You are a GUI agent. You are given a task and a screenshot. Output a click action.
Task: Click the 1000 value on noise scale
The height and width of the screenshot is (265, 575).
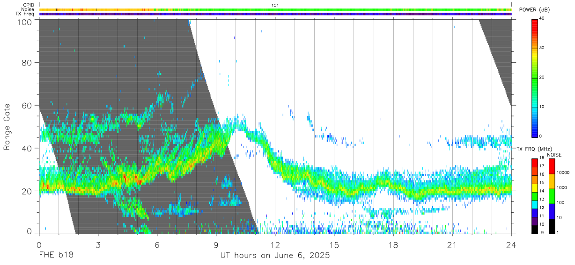(561, 187)
